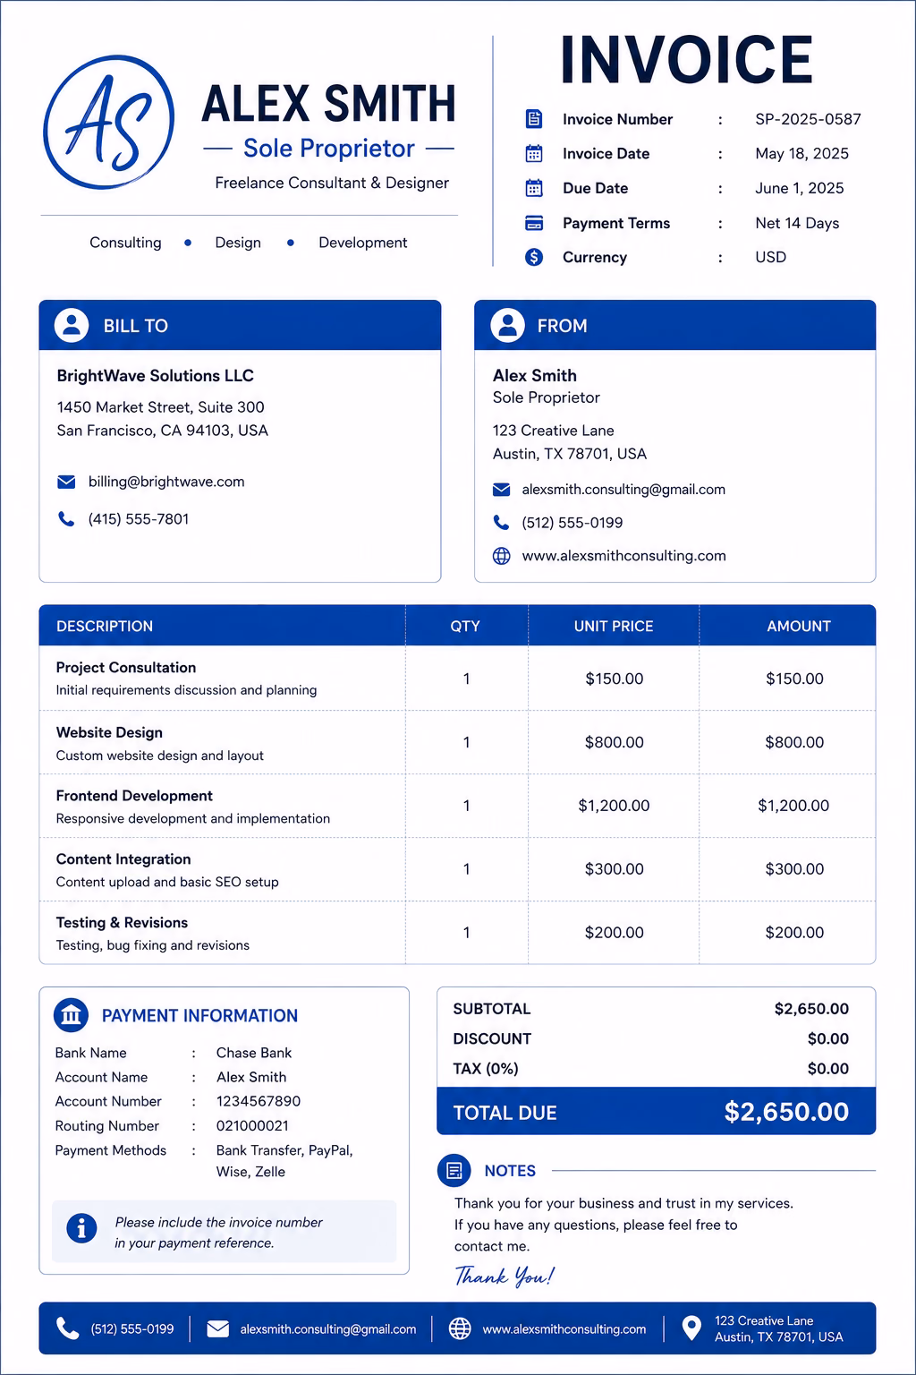Image resolution: width=916 pixels, height=1375 pixels.
Task: Click 1450 Market Street, Suite 300 address
Action: 160,407
